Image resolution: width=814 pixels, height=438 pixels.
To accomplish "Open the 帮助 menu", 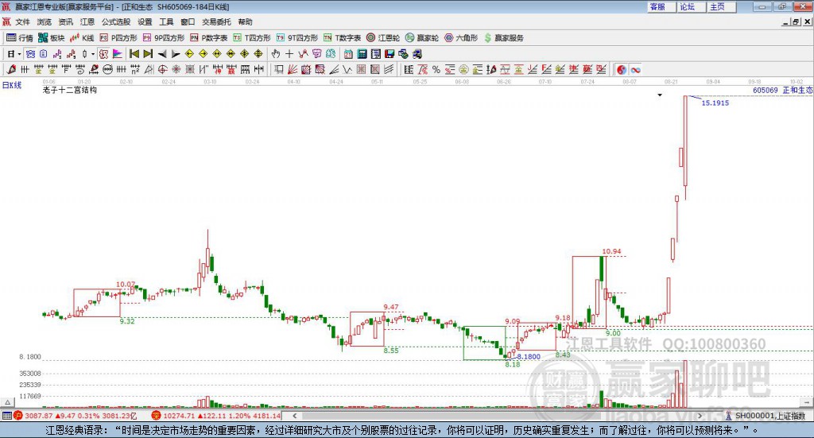I will [x=245, y=21].
